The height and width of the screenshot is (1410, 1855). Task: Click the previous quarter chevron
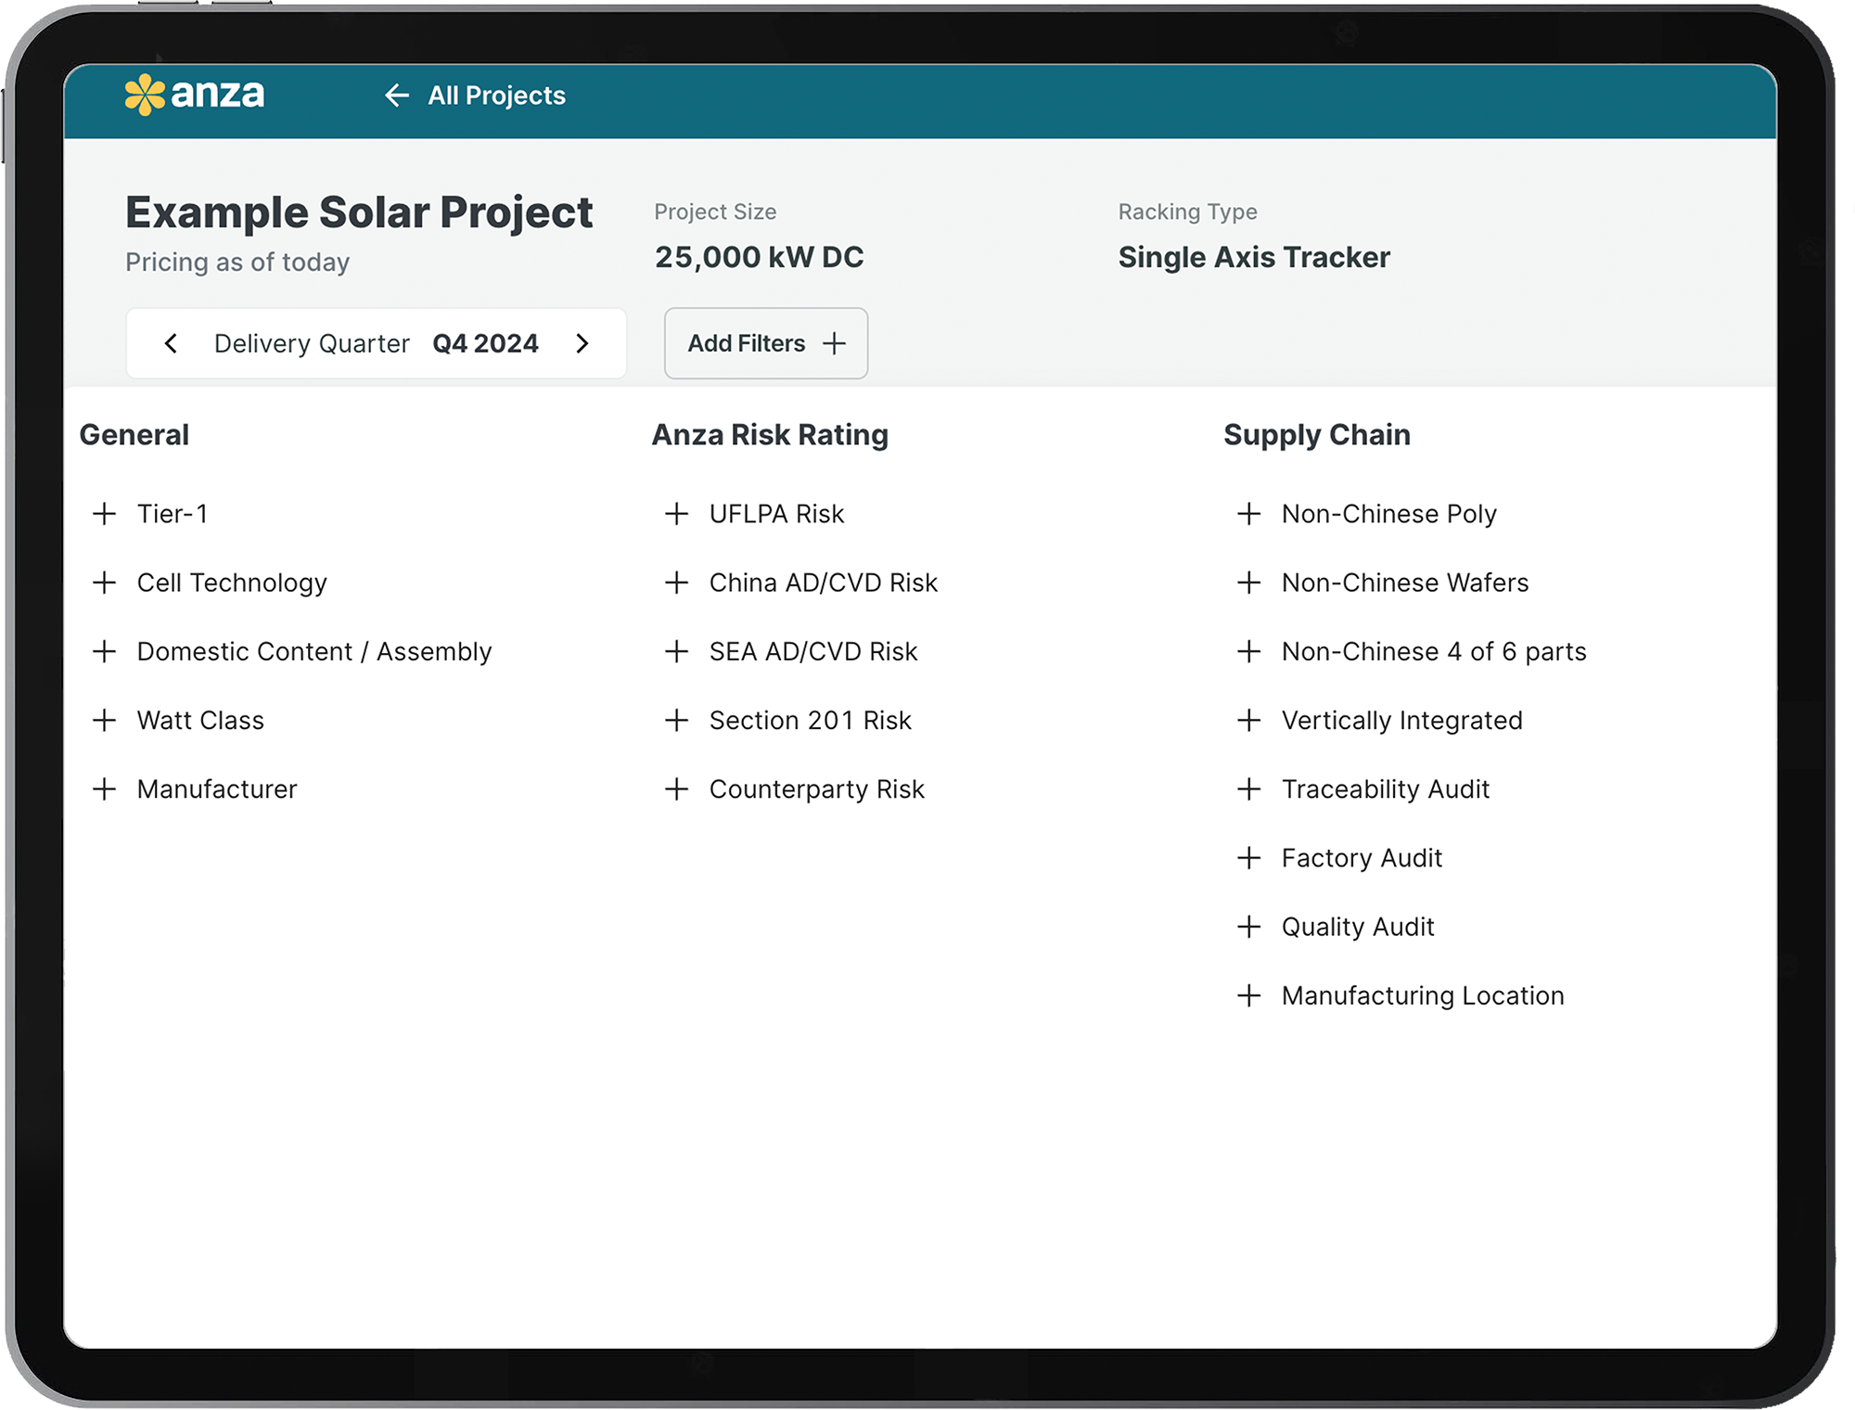click(x=171, y=343)
